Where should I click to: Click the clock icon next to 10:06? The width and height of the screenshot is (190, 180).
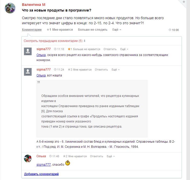pos(170,30)
